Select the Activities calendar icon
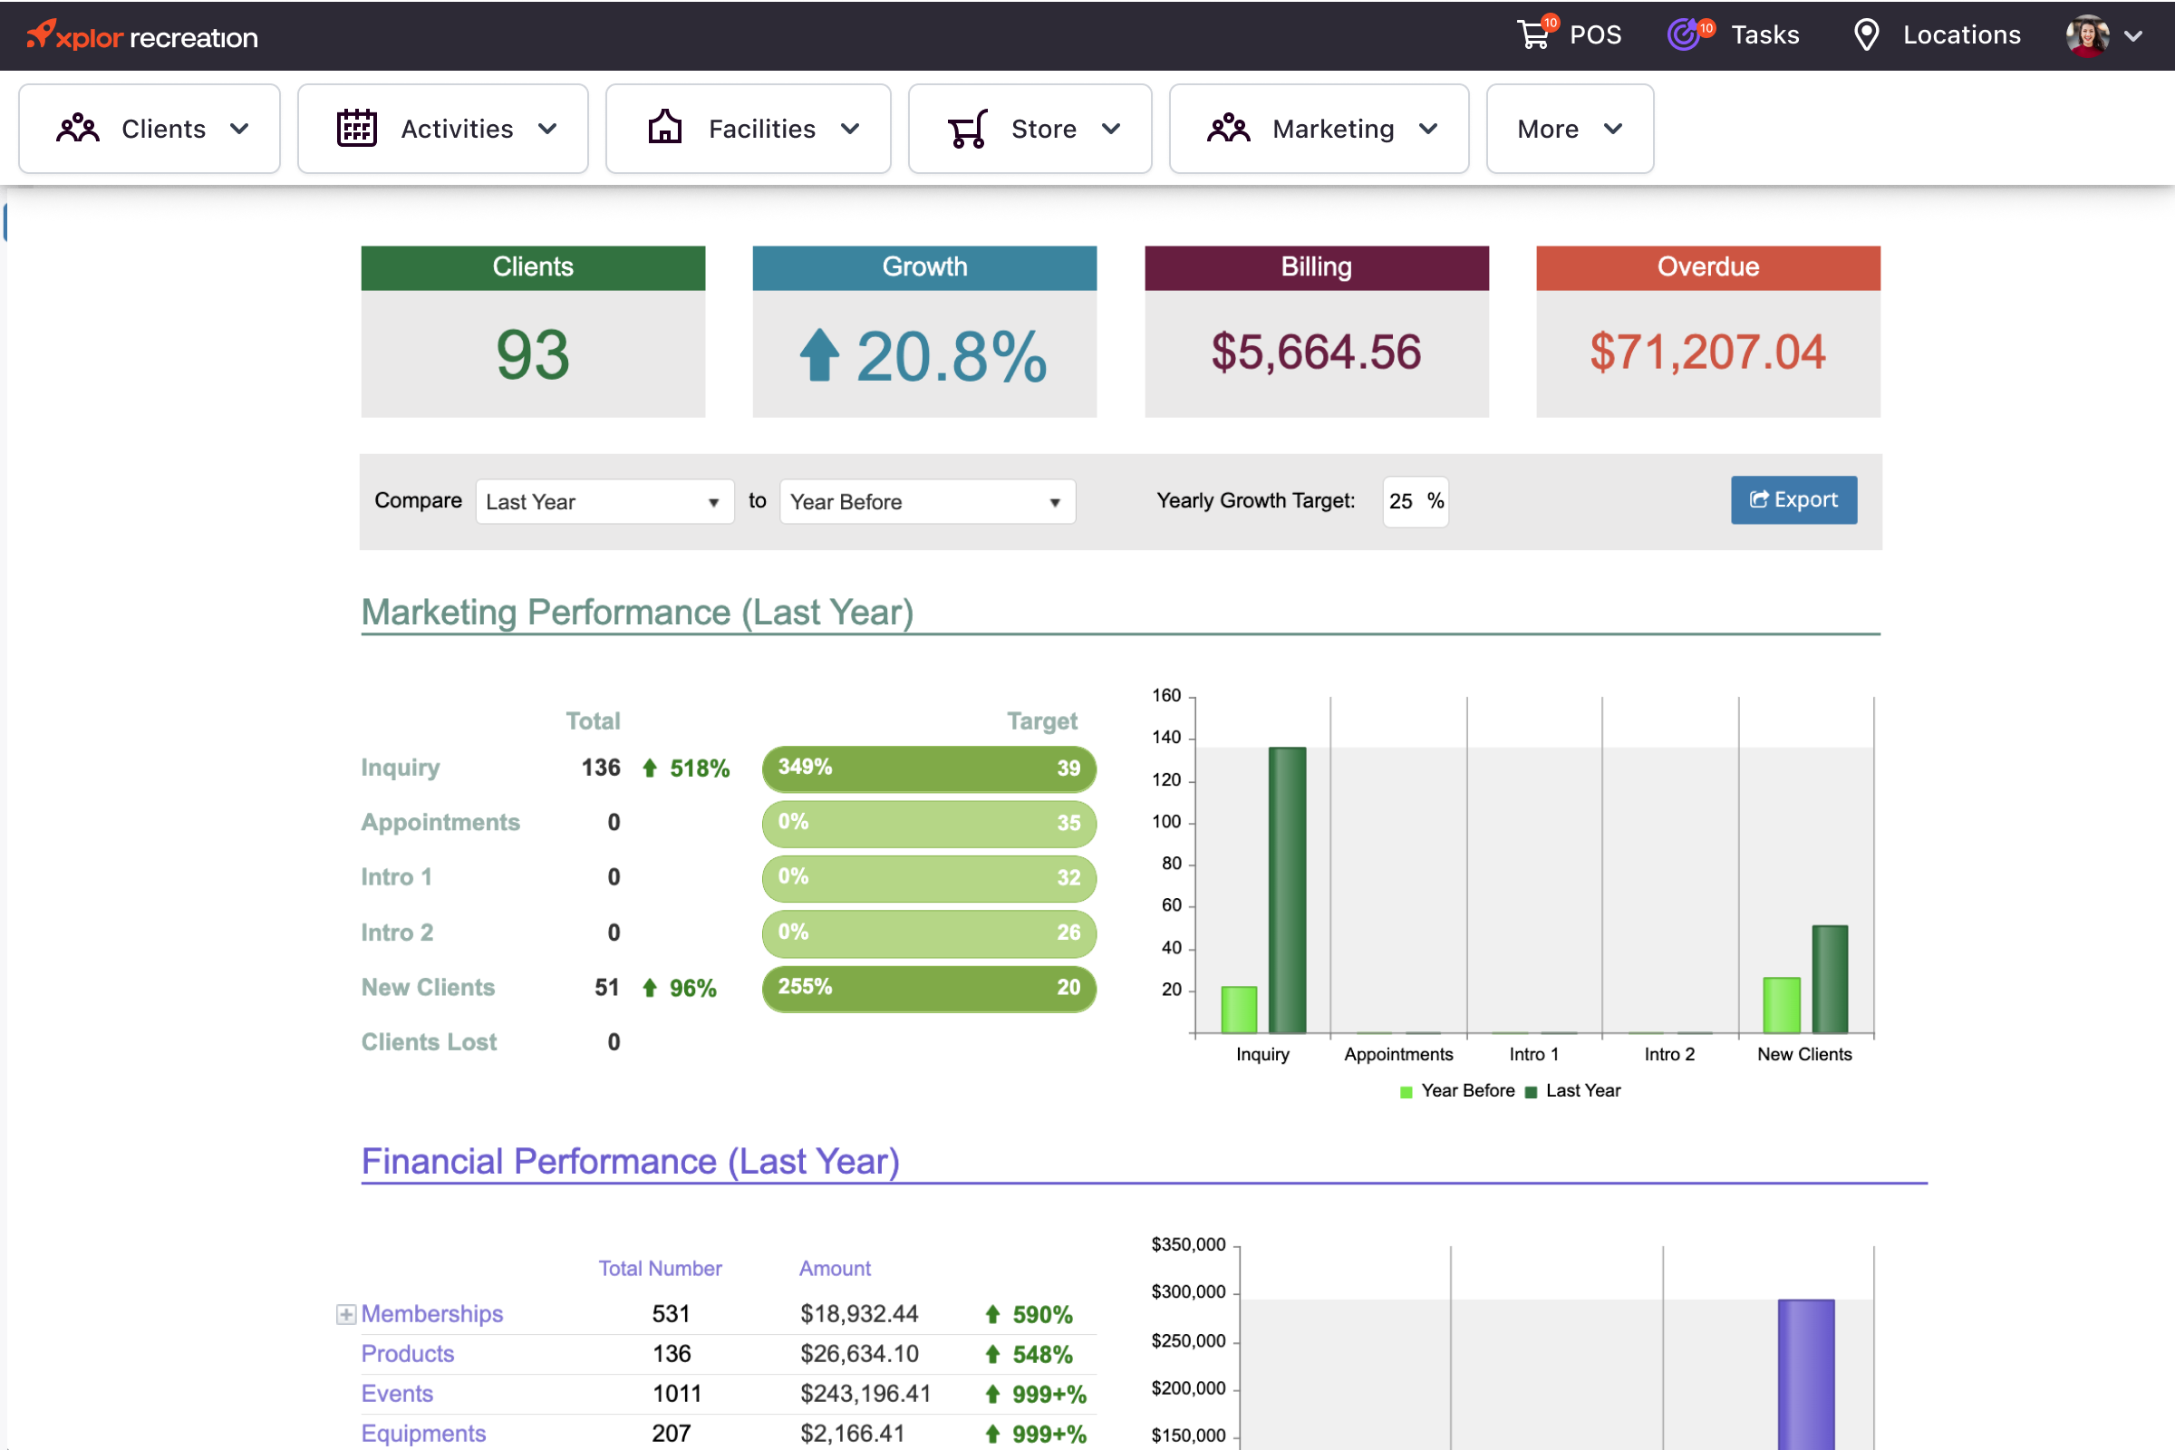The height and width of the screenshot is (1450, 2175). pyautogui.click(x=358, y=129)
